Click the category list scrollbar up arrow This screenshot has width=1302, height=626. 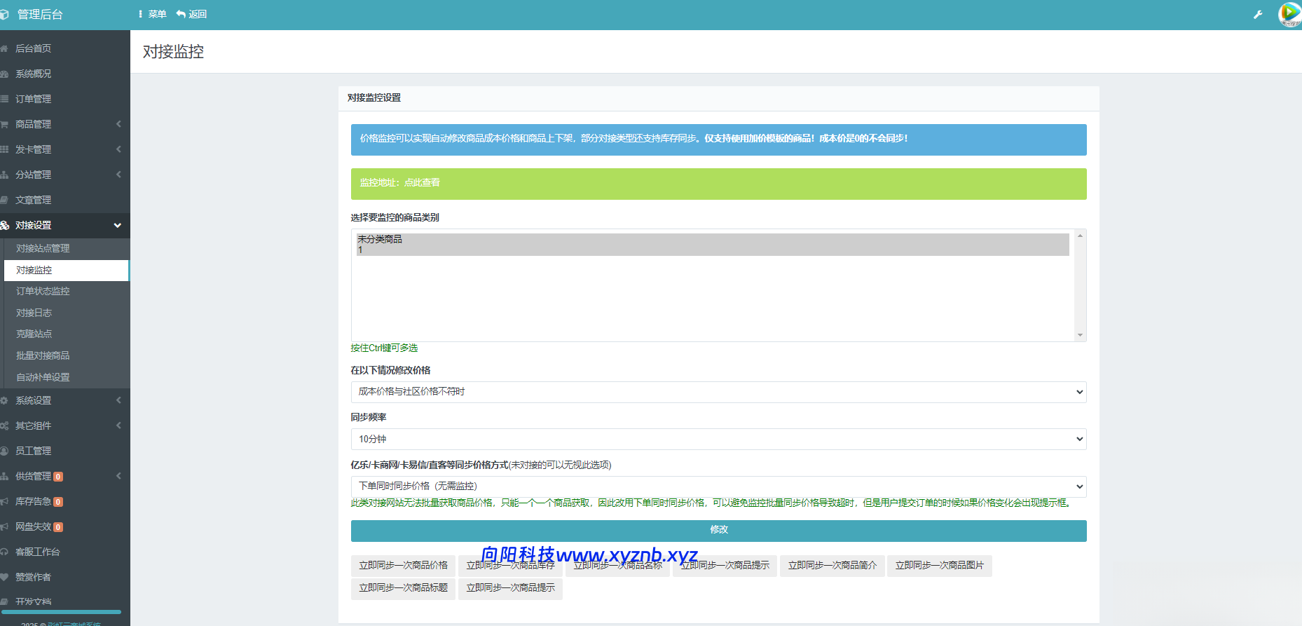coord(1080,236)
